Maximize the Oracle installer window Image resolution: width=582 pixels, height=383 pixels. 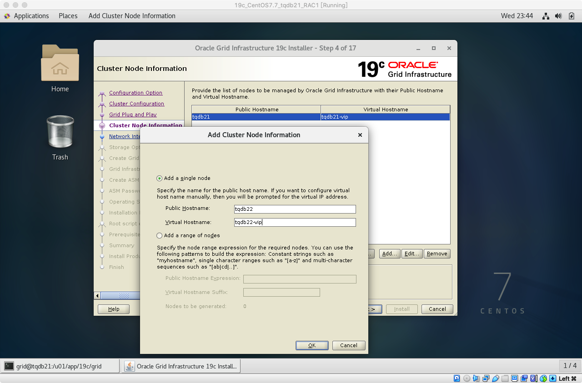434,48
